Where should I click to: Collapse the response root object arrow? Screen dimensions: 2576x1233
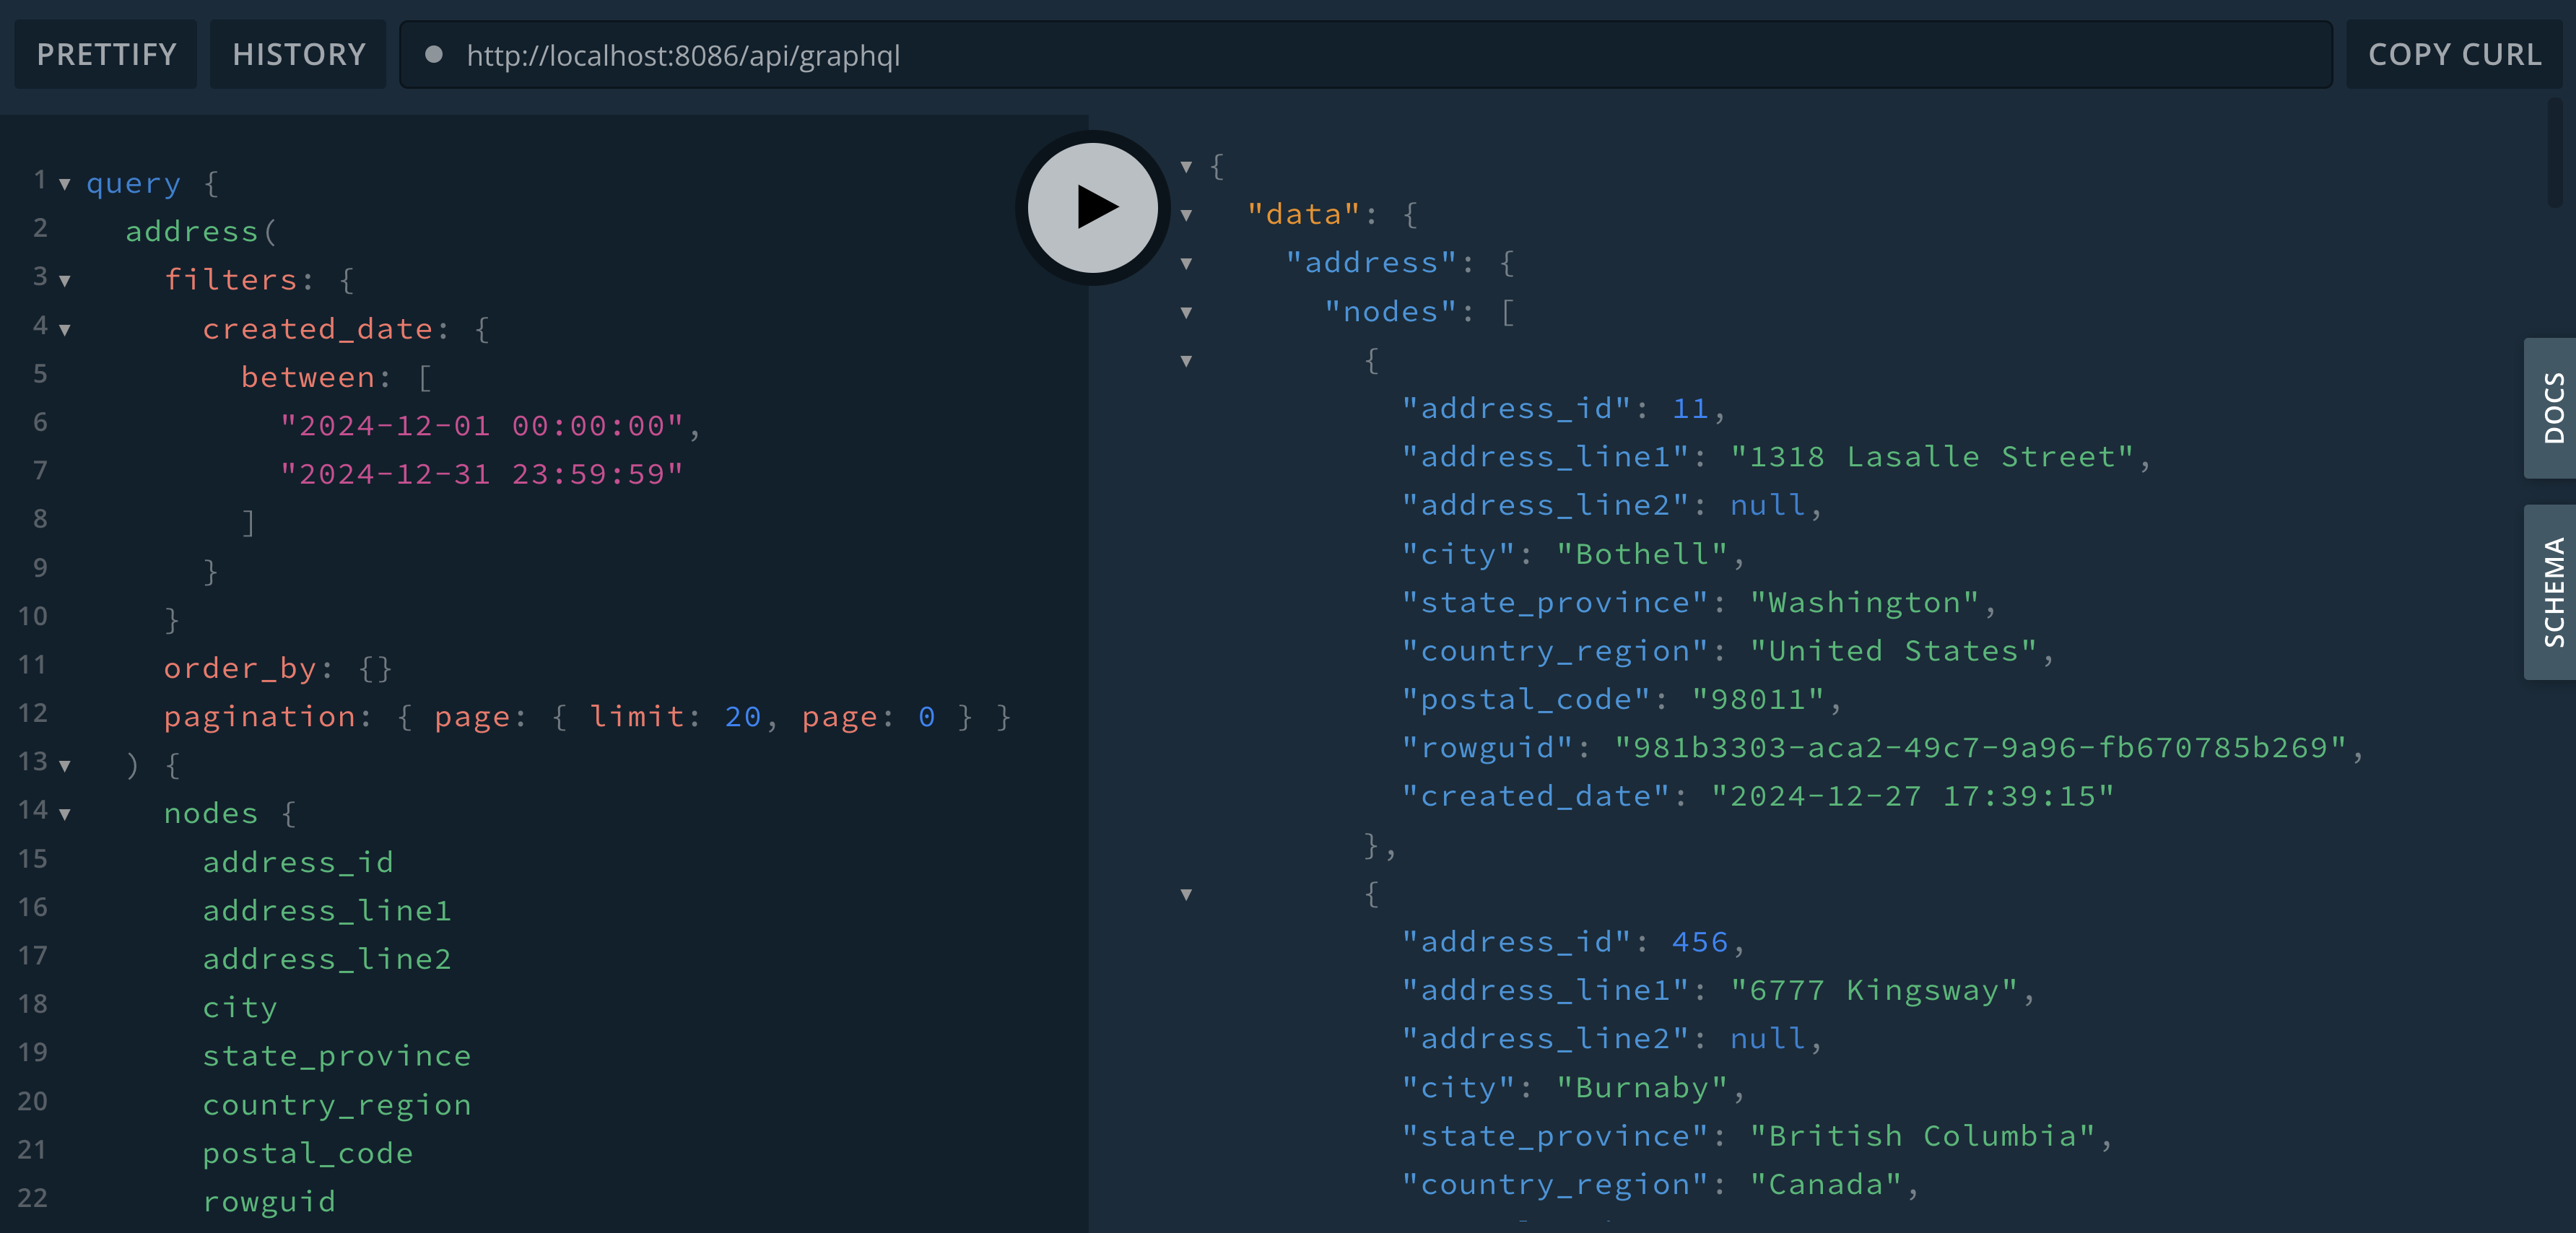(x=1186, y=167)
